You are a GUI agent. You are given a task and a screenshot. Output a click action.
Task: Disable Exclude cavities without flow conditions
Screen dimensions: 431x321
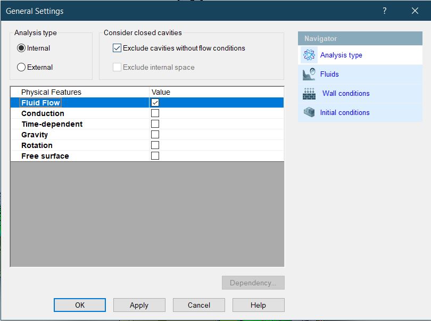pos(116,48)
